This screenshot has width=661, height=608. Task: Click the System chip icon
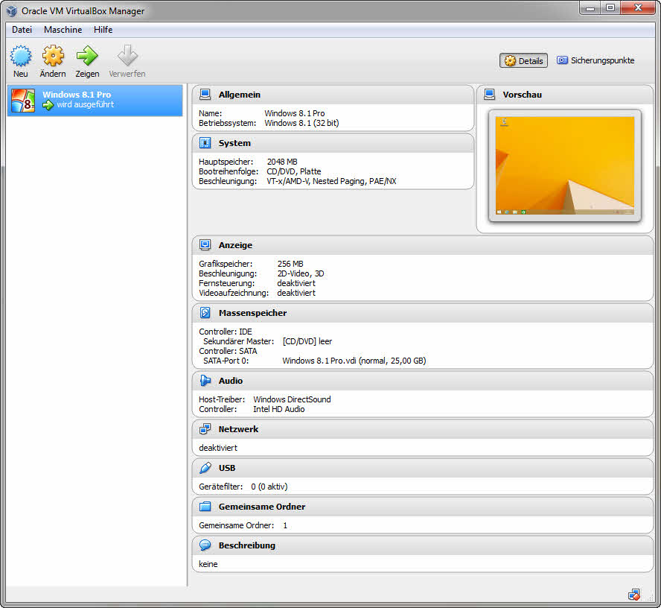[x=205, y=143]
